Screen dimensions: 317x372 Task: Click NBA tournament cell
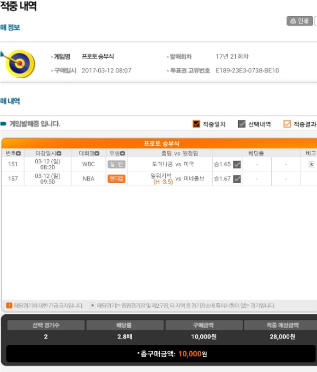[89, 179]
